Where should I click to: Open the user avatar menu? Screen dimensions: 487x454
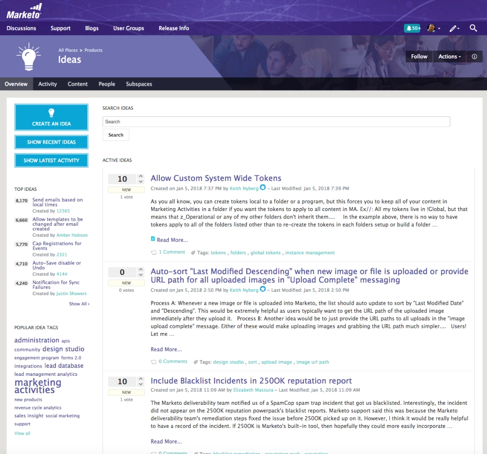(434, 28)
